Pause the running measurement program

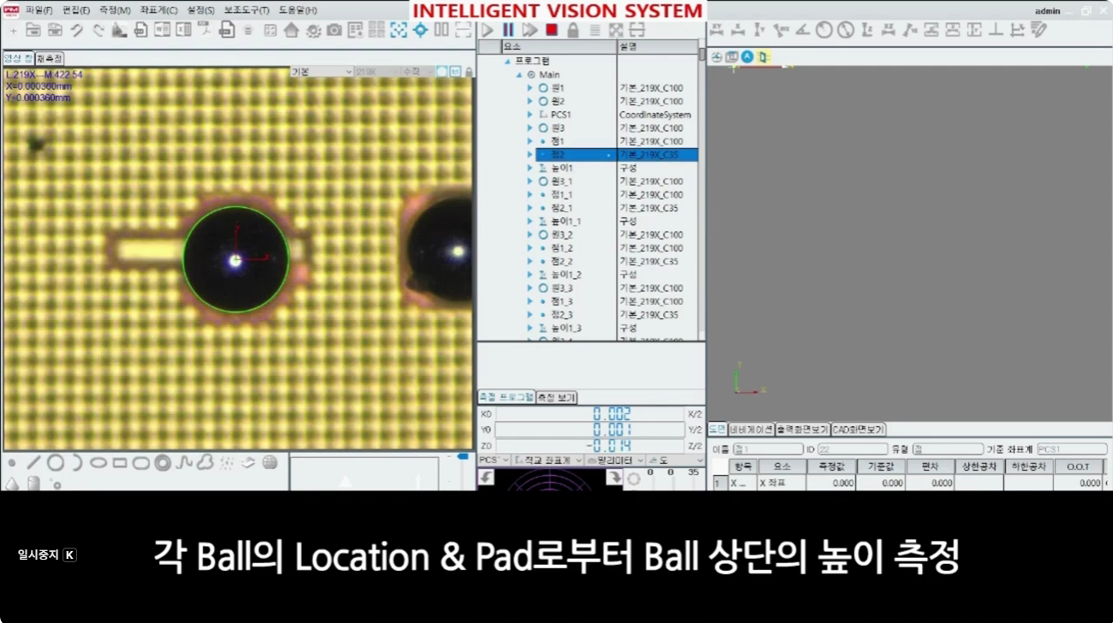point(508,30)
